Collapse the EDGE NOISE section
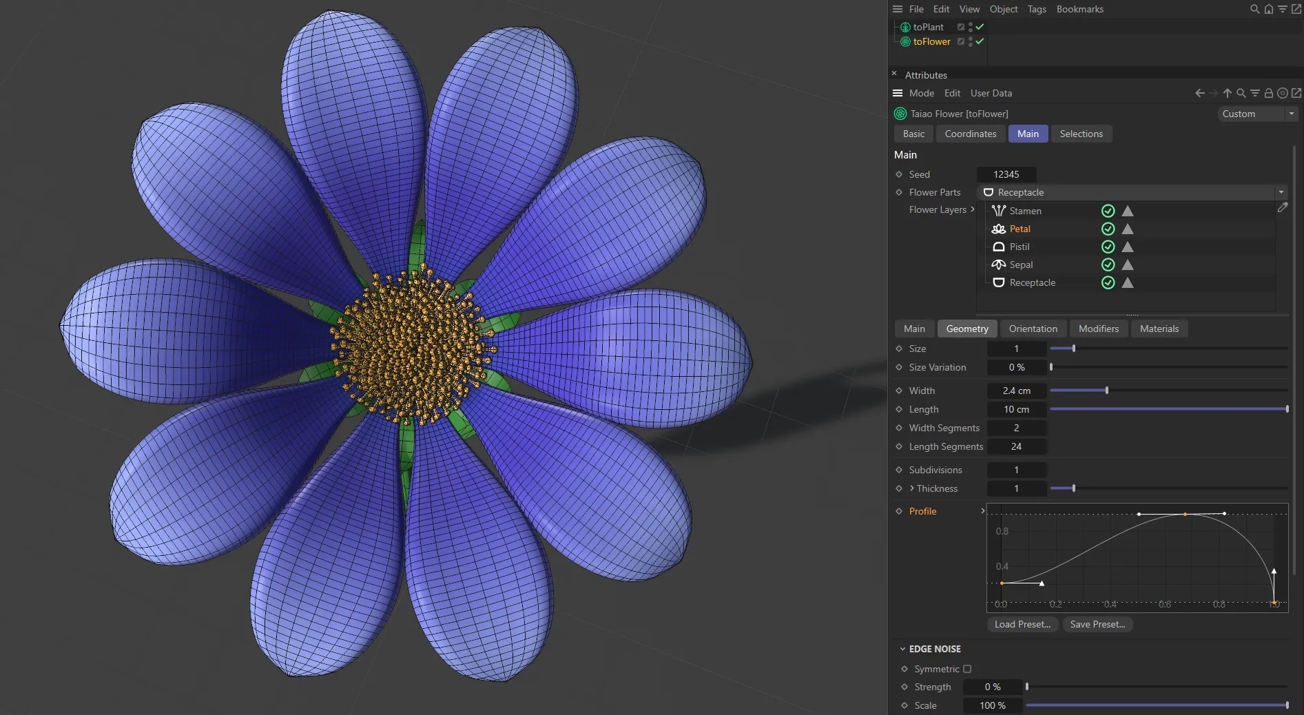Screen dimensions: 1304x715 click(x=902, y=648)
